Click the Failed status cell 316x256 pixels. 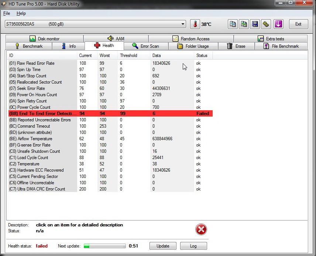pos(203,114)
